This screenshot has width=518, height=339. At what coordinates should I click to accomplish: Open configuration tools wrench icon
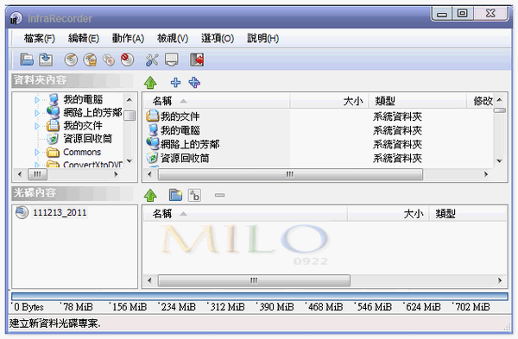point(152,60)
